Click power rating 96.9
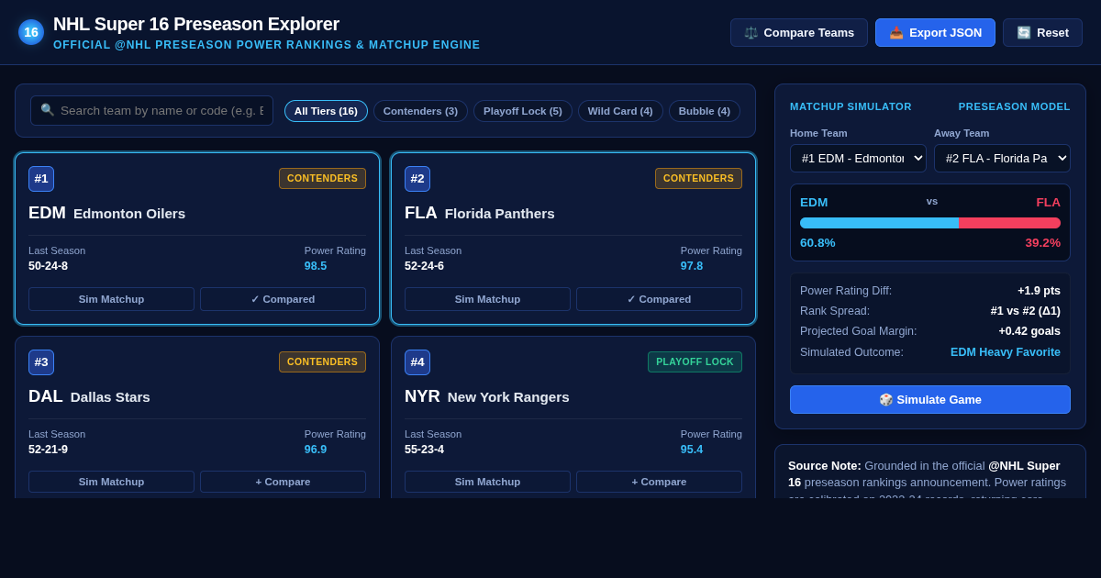Viewport: 1101px width, 578px height. coord(316,450)
